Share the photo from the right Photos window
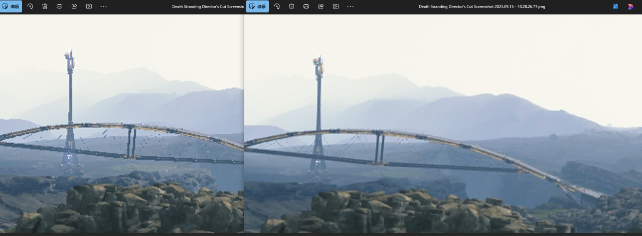The height and width of the screenshot is (236, 642). pos(321,7)
